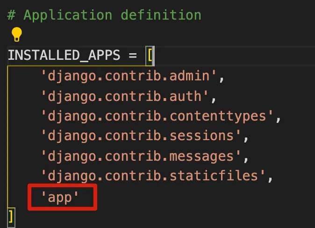315x228 pixels.
Task: Place cursor at the opening square bracket
Action: [150, 55]
